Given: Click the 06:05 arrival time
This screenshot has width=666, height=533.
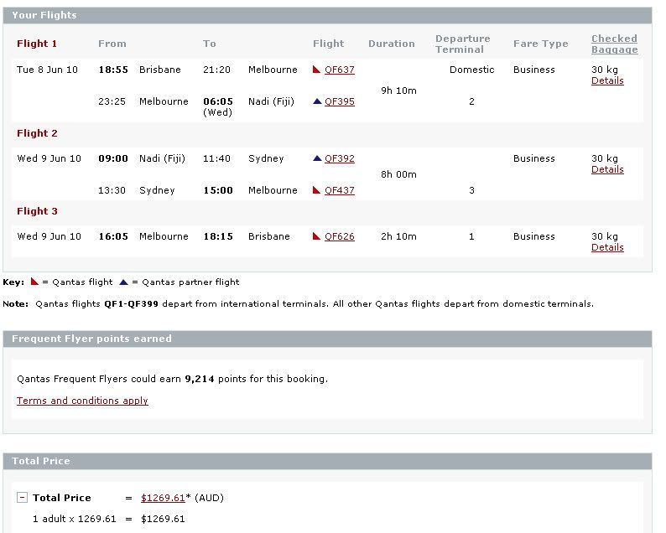Looking at the screenshot, I should point(218,101).
